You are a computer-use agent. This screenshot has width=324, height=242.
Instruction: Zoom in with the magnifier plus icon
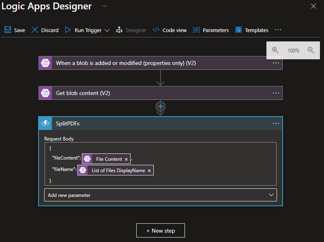pyautogui.click(x=275, y=50)
